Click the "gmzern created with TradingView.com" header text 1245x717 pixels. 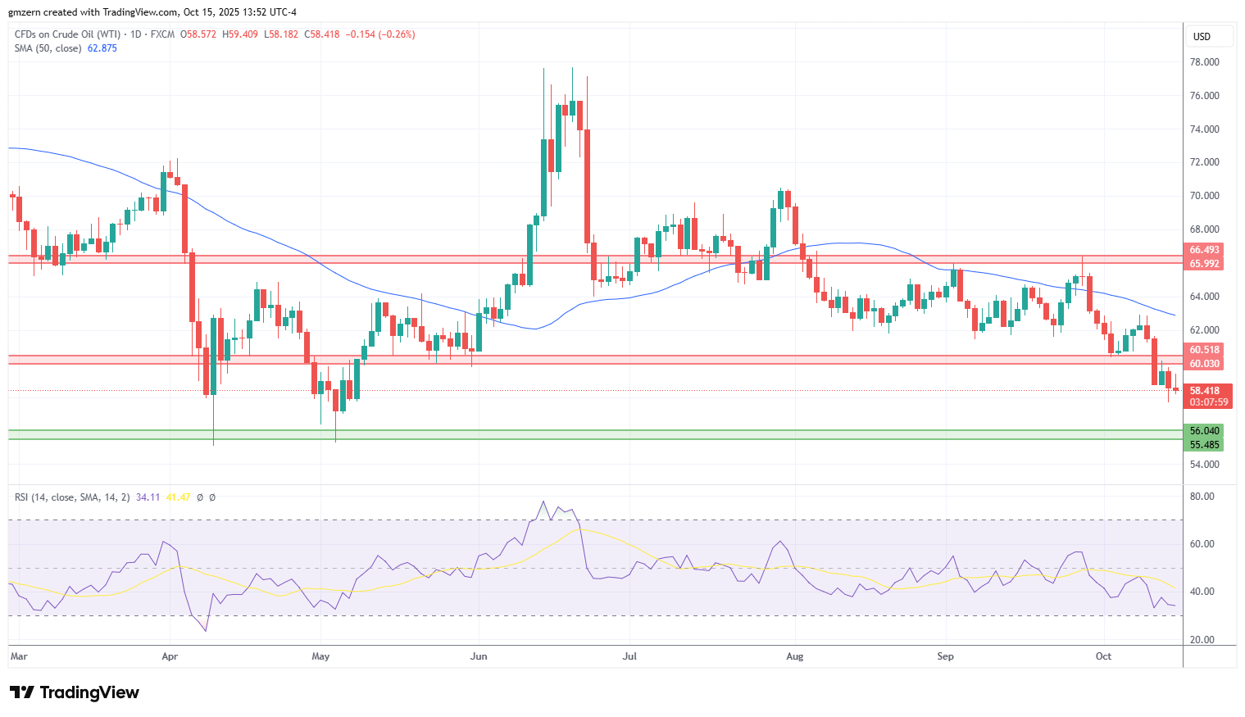coord(93,12)
